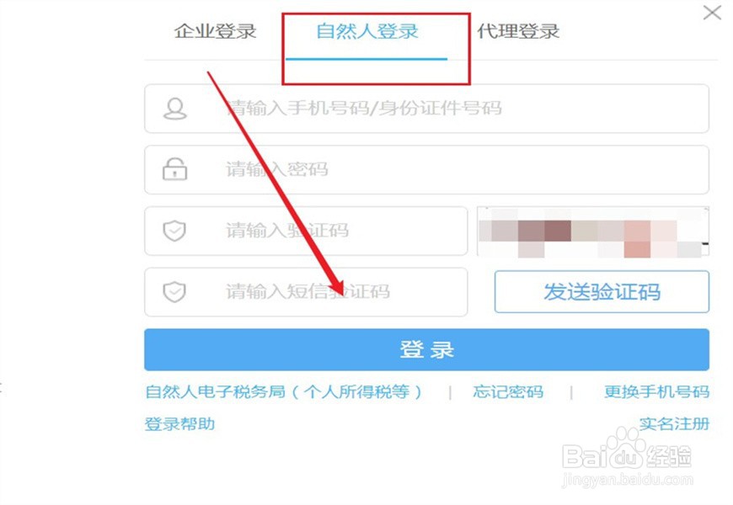The height and width of the screenshot is (505, 733).
Task: Open the 登录帮助 link
Action: tap(179, 424)
